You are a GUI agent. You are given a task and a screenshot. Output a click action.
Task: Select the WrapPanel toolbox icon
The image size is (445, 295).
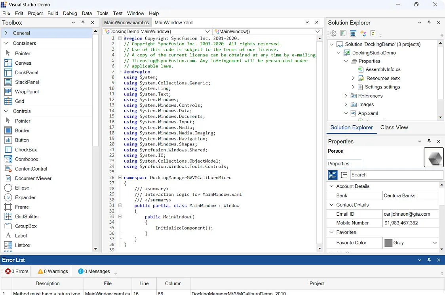[x=8, y=92]
